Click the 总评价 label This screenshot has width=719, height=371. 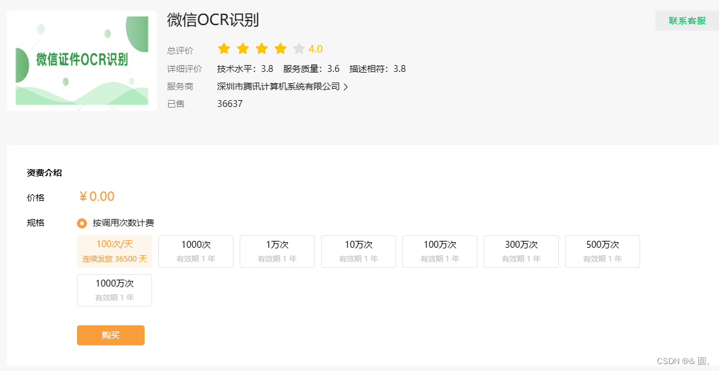[180, 51]
